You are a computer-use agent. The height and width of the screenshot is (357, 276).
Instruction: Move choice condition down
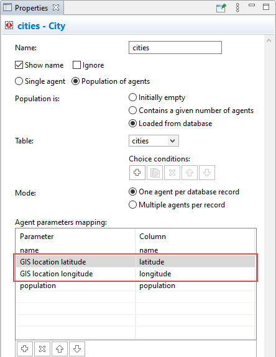(207, 173)
